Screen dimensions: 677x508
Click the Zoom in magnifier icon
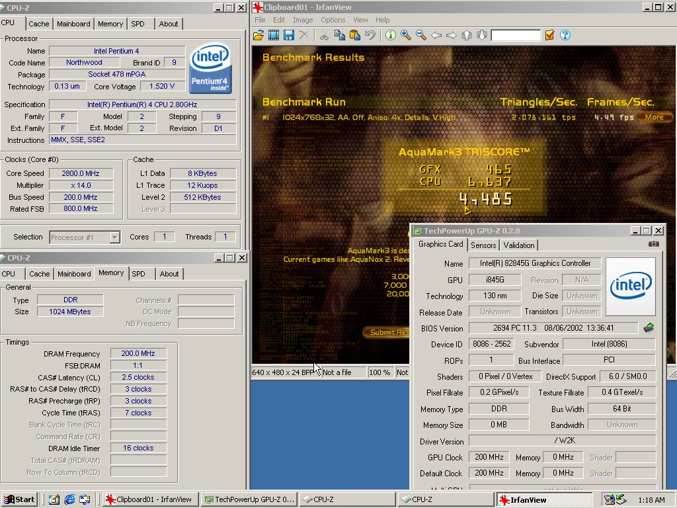point(405,36)
